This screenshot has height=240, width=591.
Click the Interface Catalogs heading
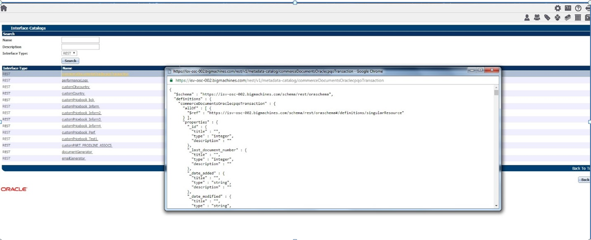28,28
